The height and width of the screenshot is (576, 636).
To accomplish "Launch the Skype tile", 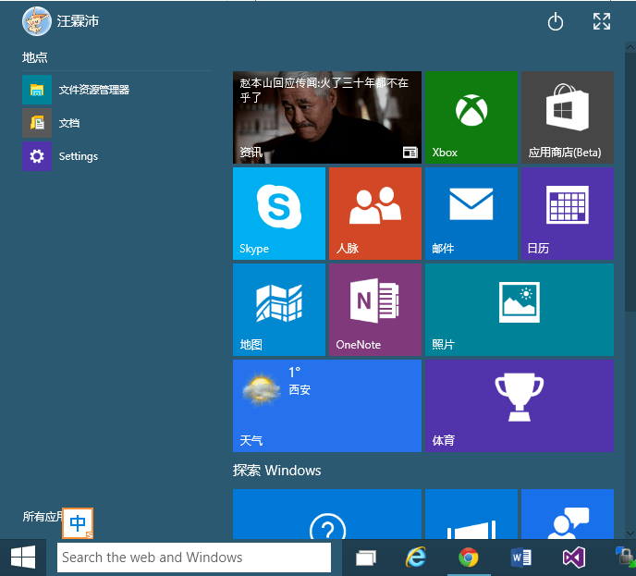I will click(278, 214).
